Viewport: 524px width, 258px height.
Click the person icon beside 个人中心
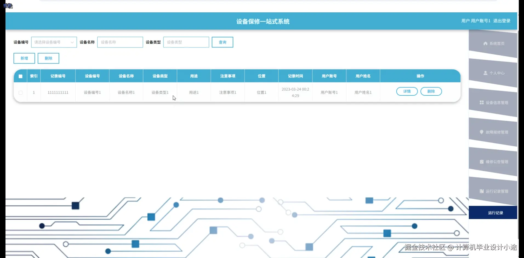pos(485,73)
